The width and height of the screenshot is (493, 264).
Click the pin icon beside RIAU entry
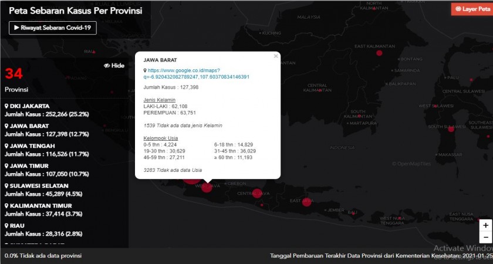6,226
